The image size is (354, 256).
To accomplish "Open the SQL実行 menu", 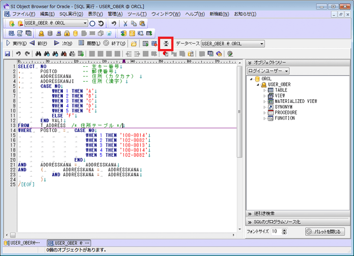I will point(71,14).
